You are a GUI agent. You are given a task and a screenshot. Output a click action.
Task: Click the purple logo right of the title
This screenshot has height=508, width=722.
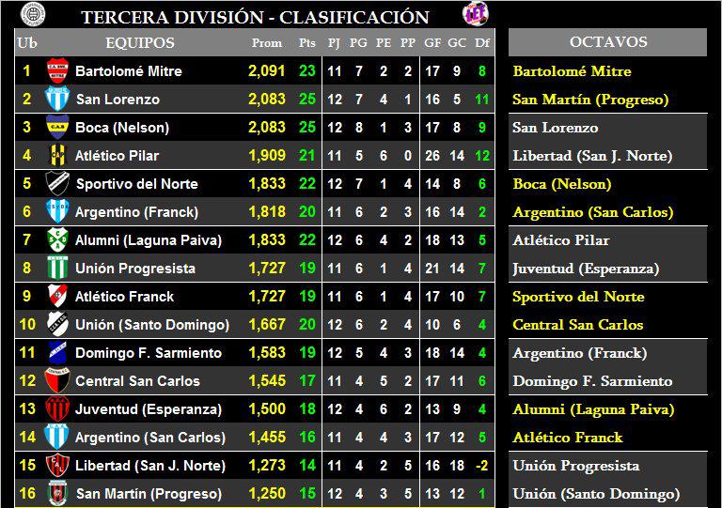point(473,14)
